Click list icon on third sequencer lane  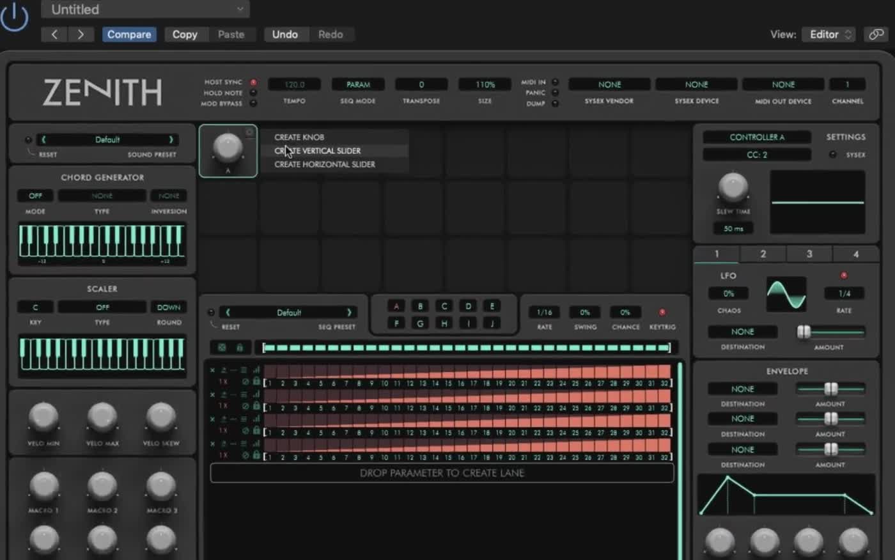coord(244,419)
